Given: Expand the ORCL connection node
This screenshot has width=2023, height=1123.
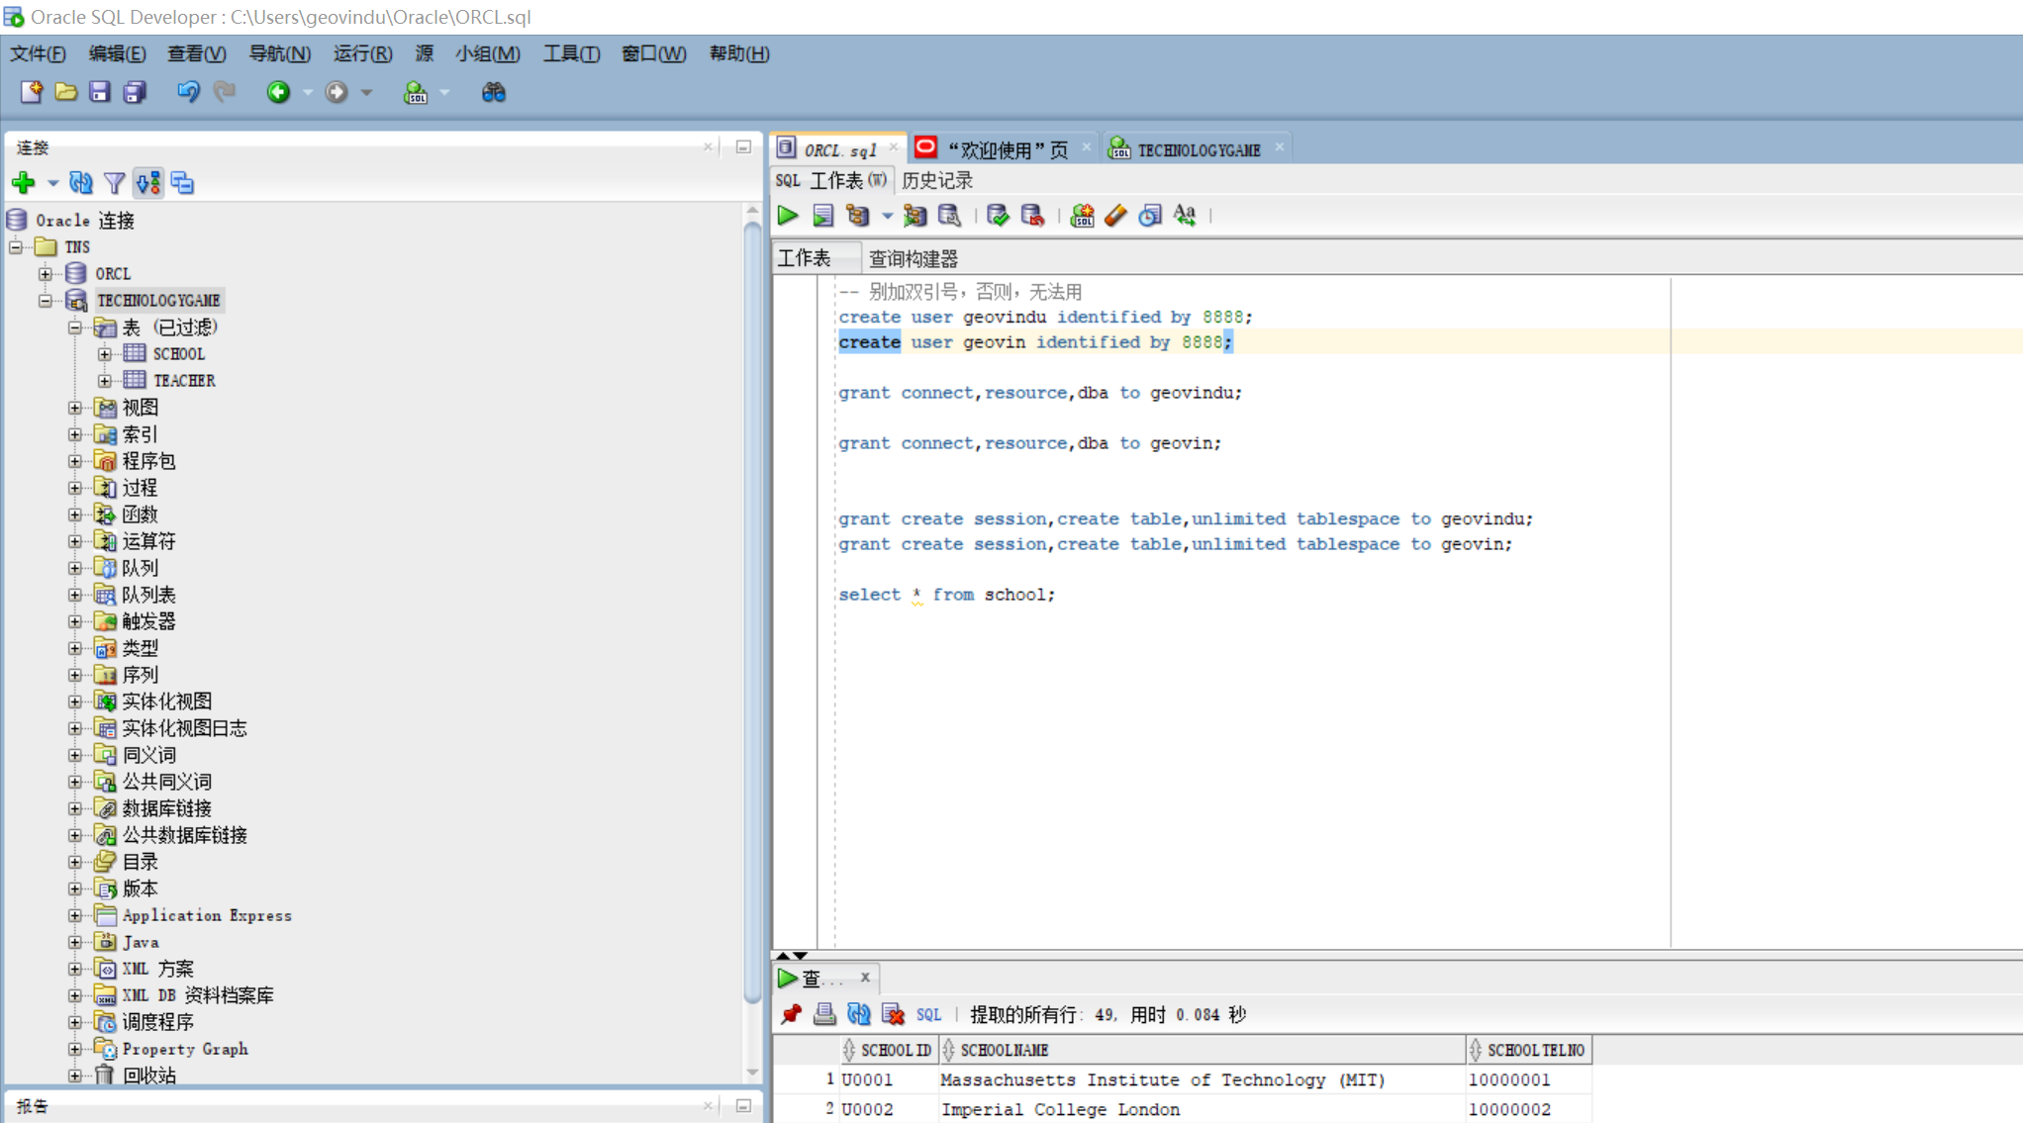Looking at the screenshot, I should pyautogui.click(x=45, y=274).
